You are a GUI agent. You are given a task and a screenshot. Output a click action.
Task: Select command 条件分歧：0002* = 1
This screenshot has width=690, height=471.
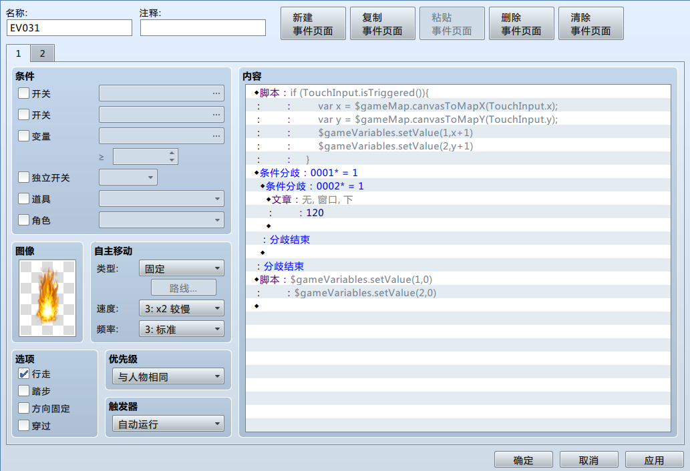tap(458, 186)
